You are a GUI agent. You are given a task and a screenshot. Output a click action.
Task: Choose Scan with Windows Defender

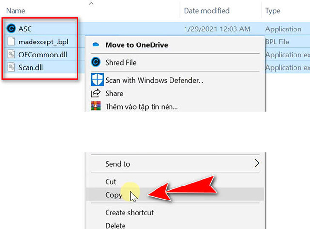point(175,80)
